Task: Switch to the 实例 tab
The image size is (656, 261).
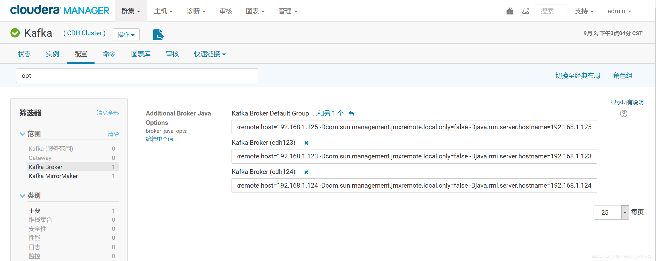Action: pos(52,54)
